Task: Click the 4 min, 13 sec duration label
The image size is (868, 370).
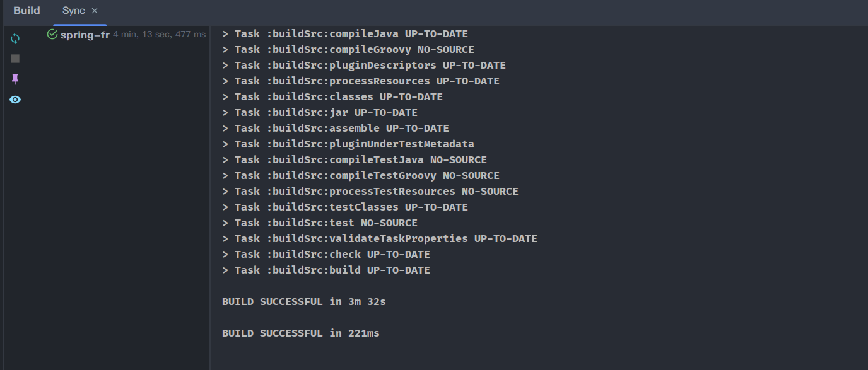Action: (159, 35)
